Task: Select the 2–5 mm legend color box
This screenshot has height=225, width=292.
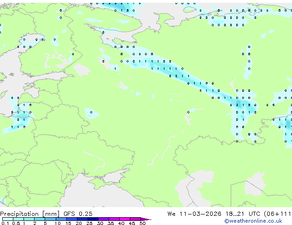Action: pyautogui.click(x=40, y=219)
